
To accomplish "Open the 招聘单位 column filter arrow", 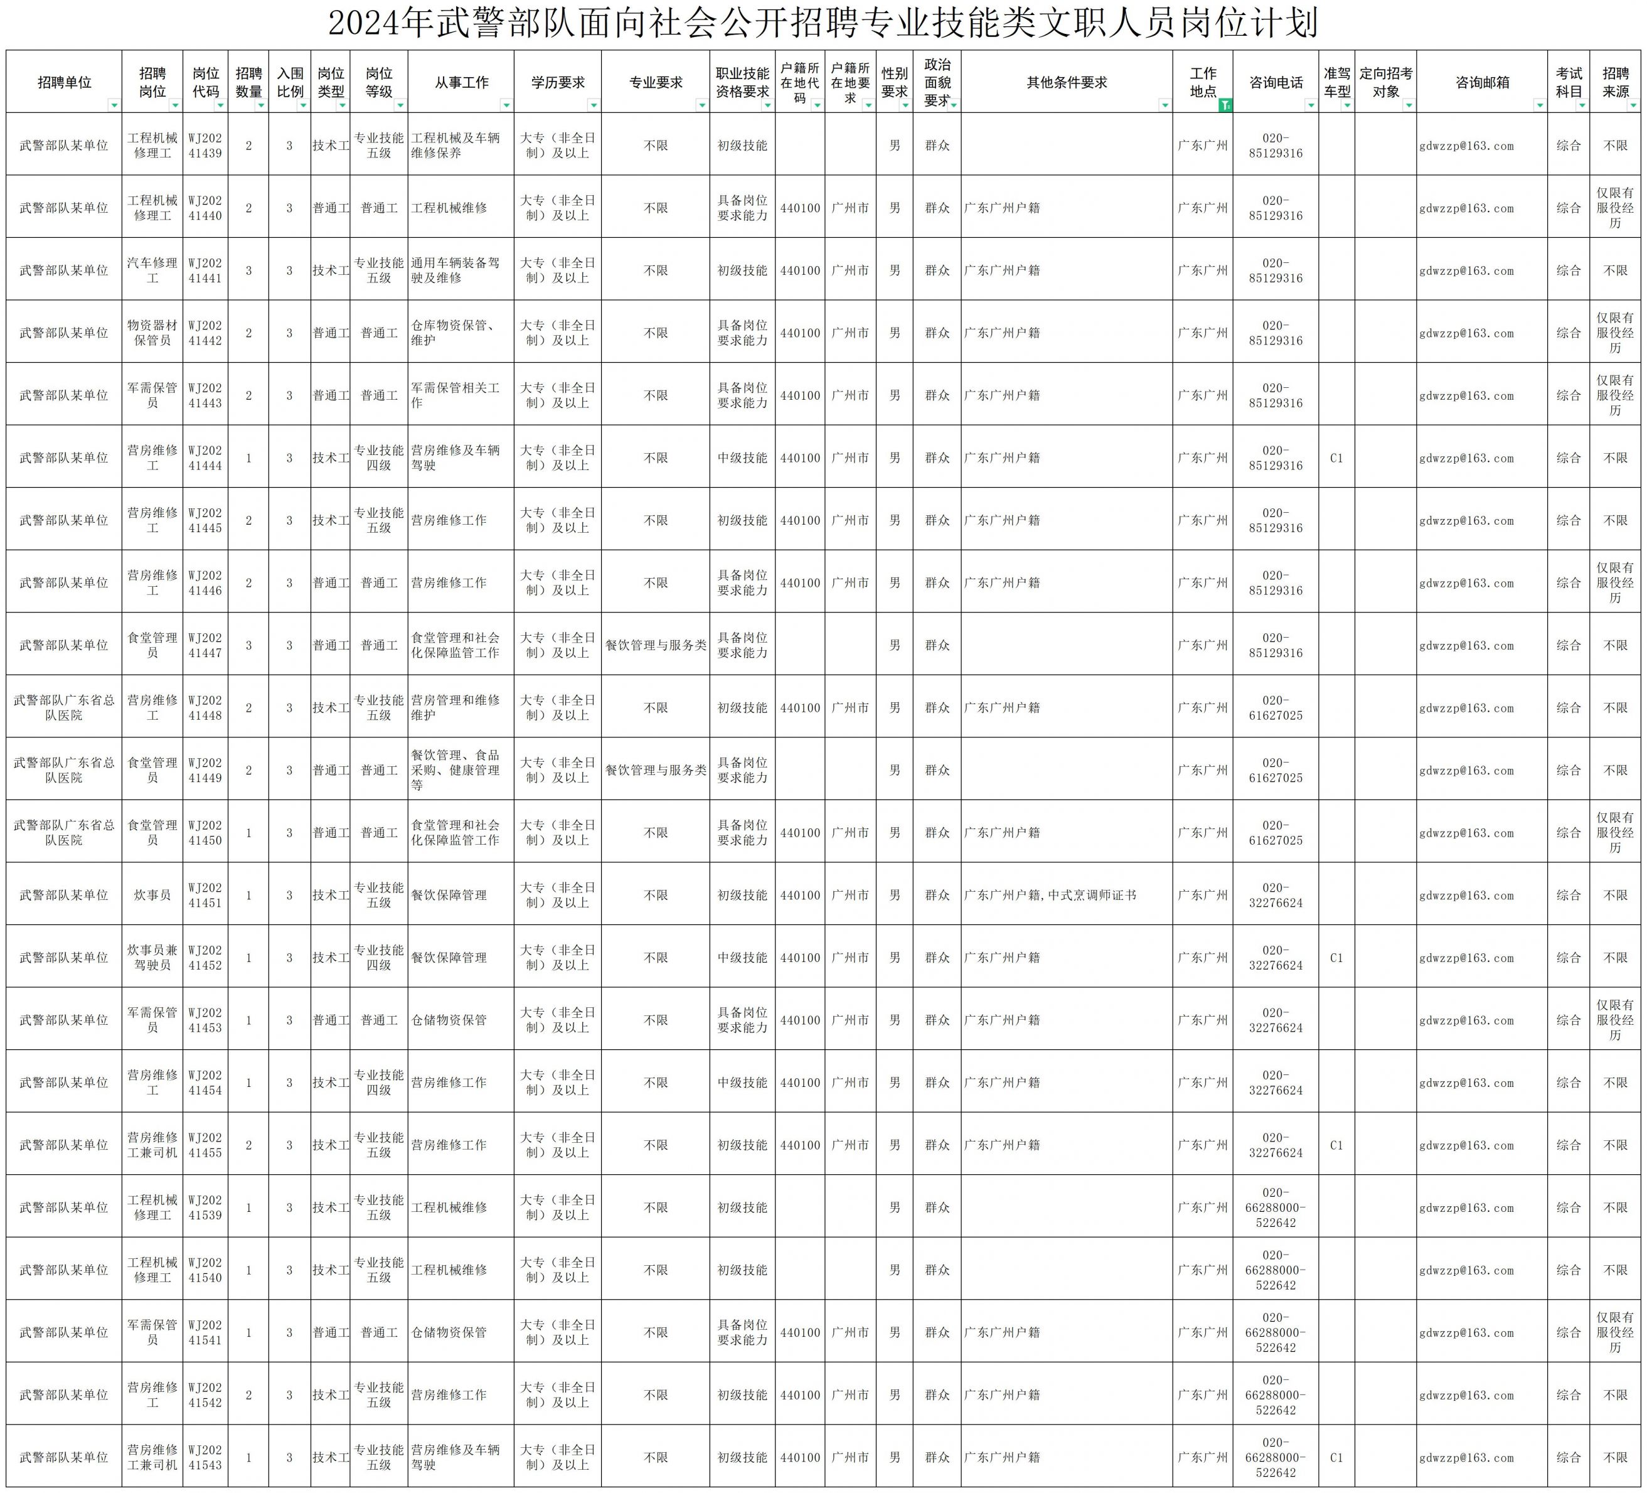I will click(114, 105).
